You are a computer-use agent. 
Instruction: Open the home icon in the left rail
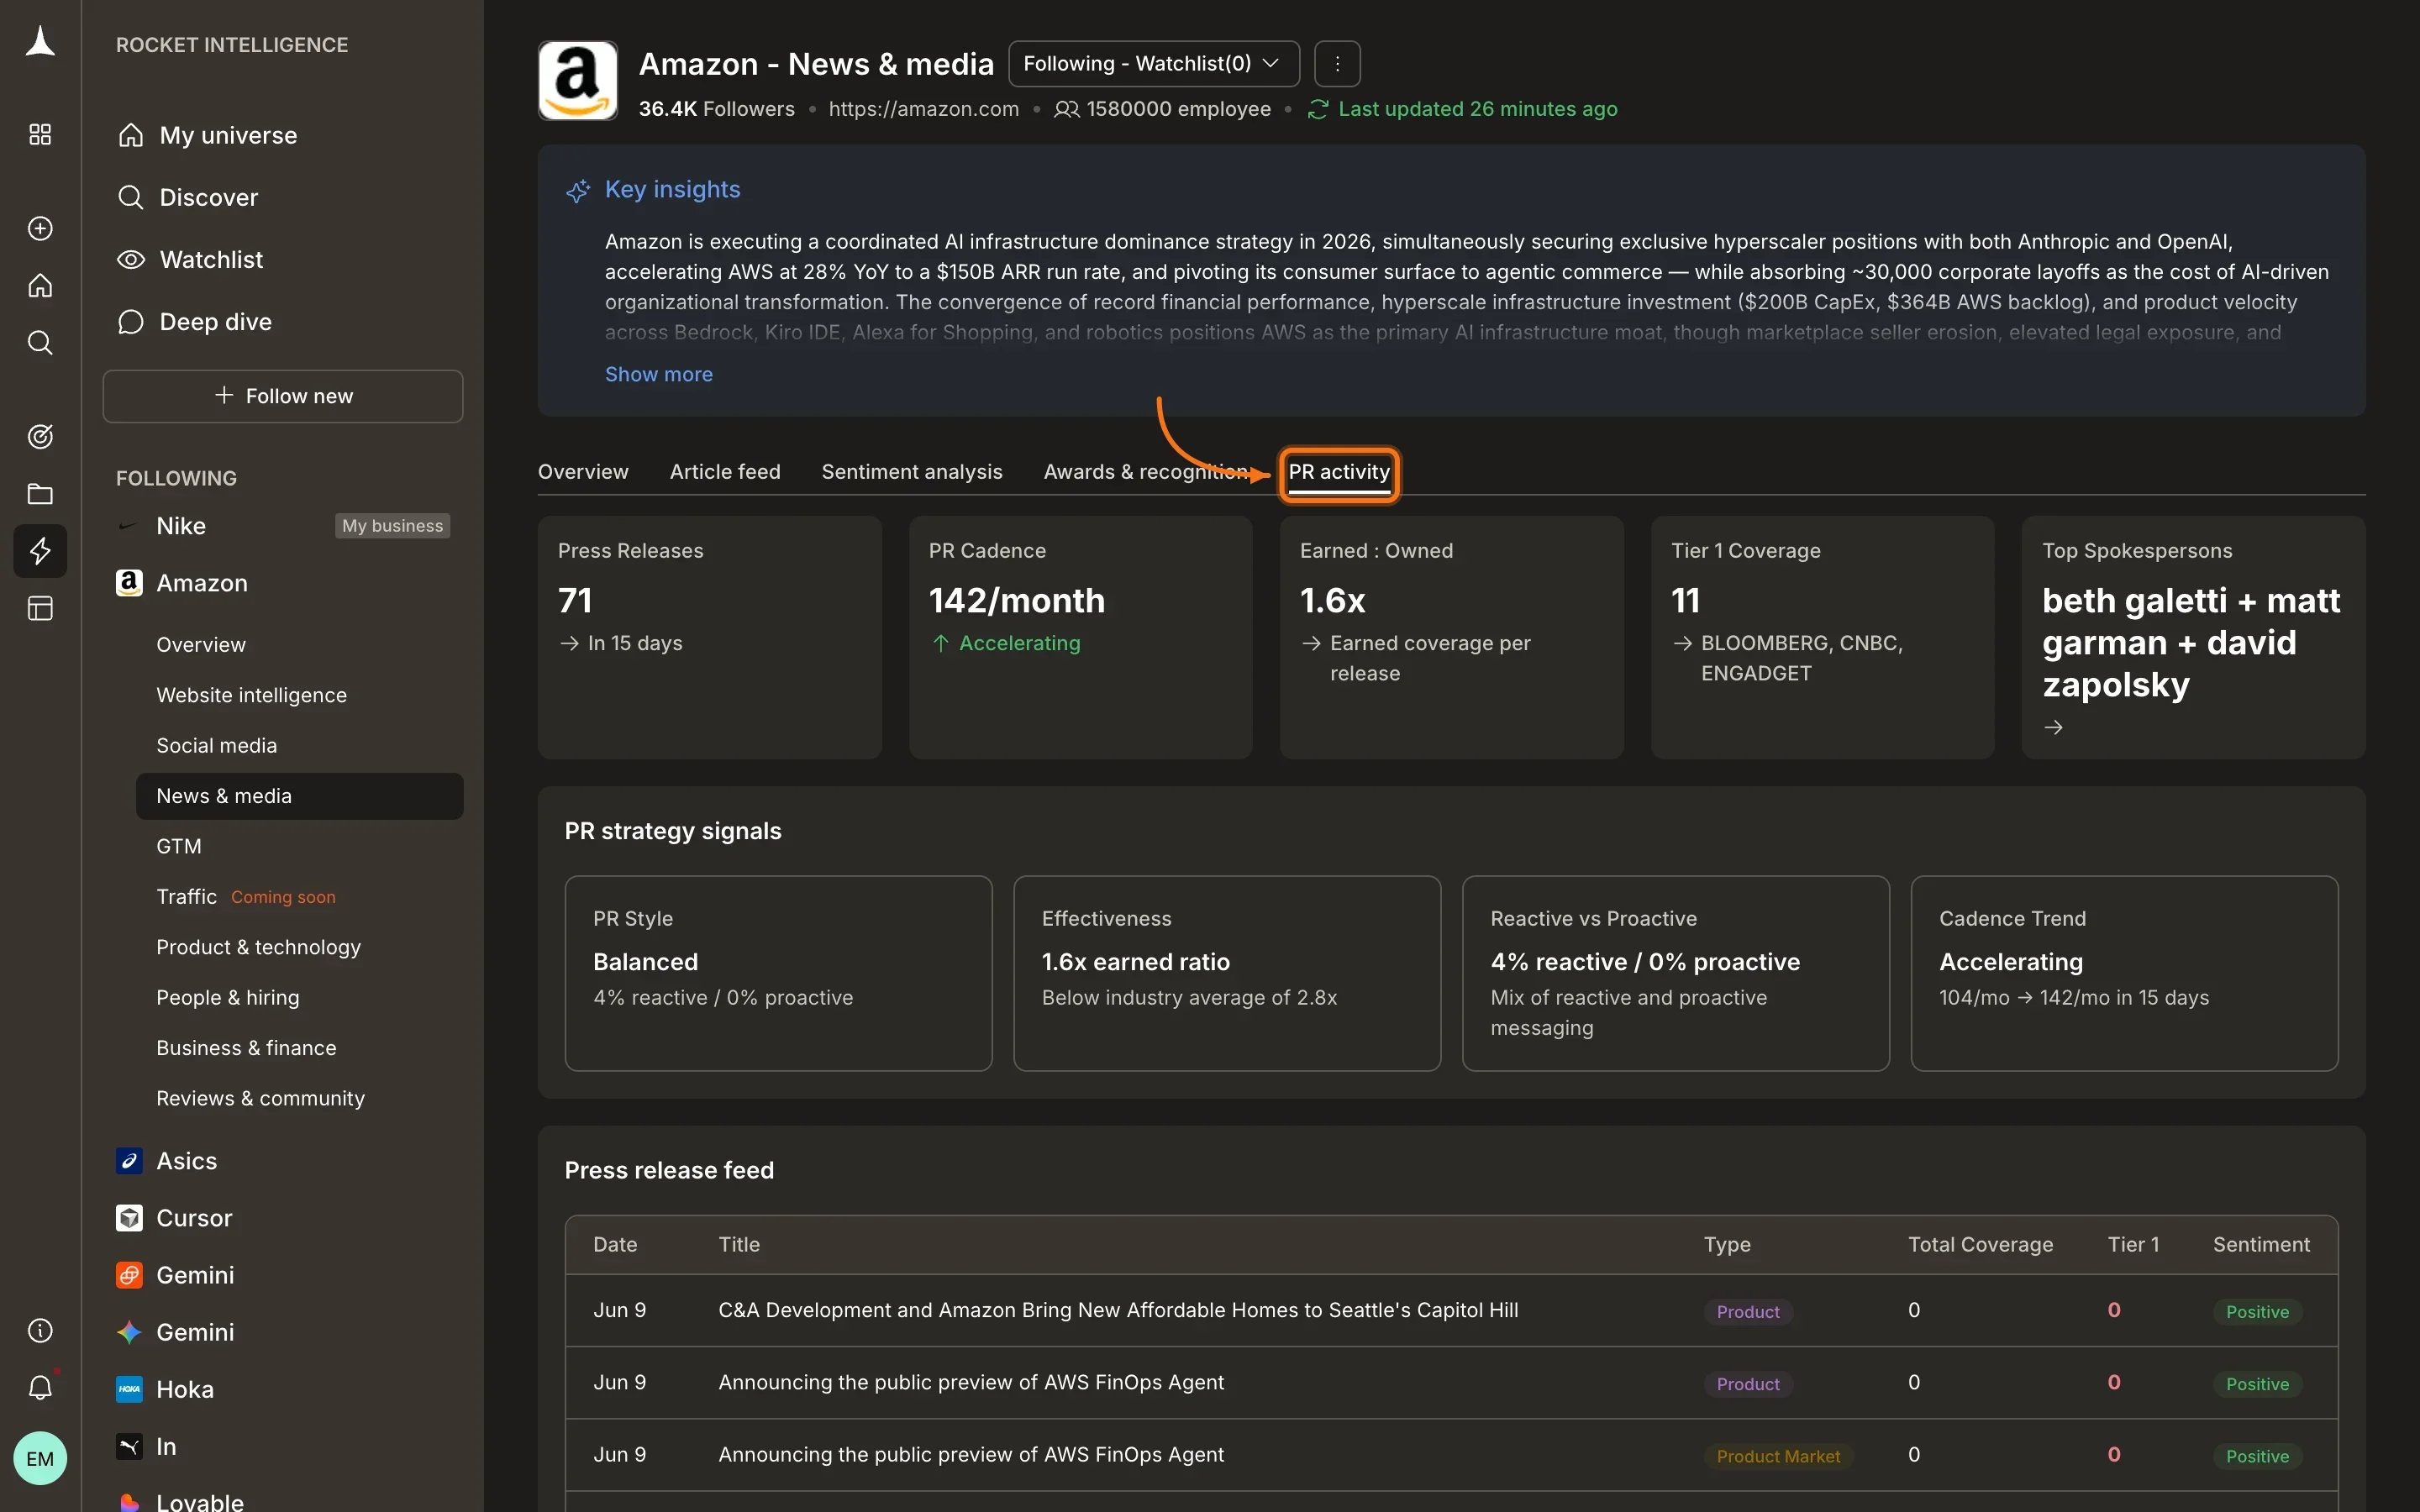[x=40, y=286]
